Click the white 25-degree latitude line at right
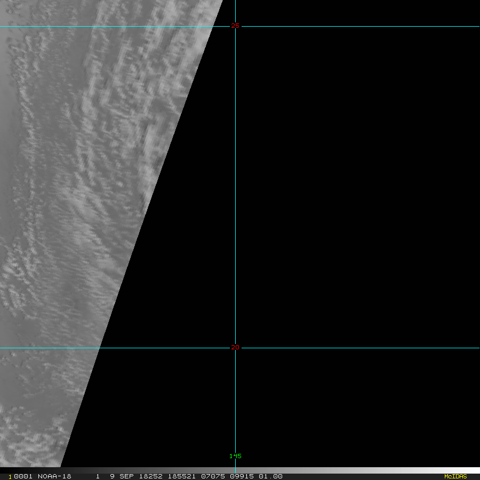 click(373, 26)
